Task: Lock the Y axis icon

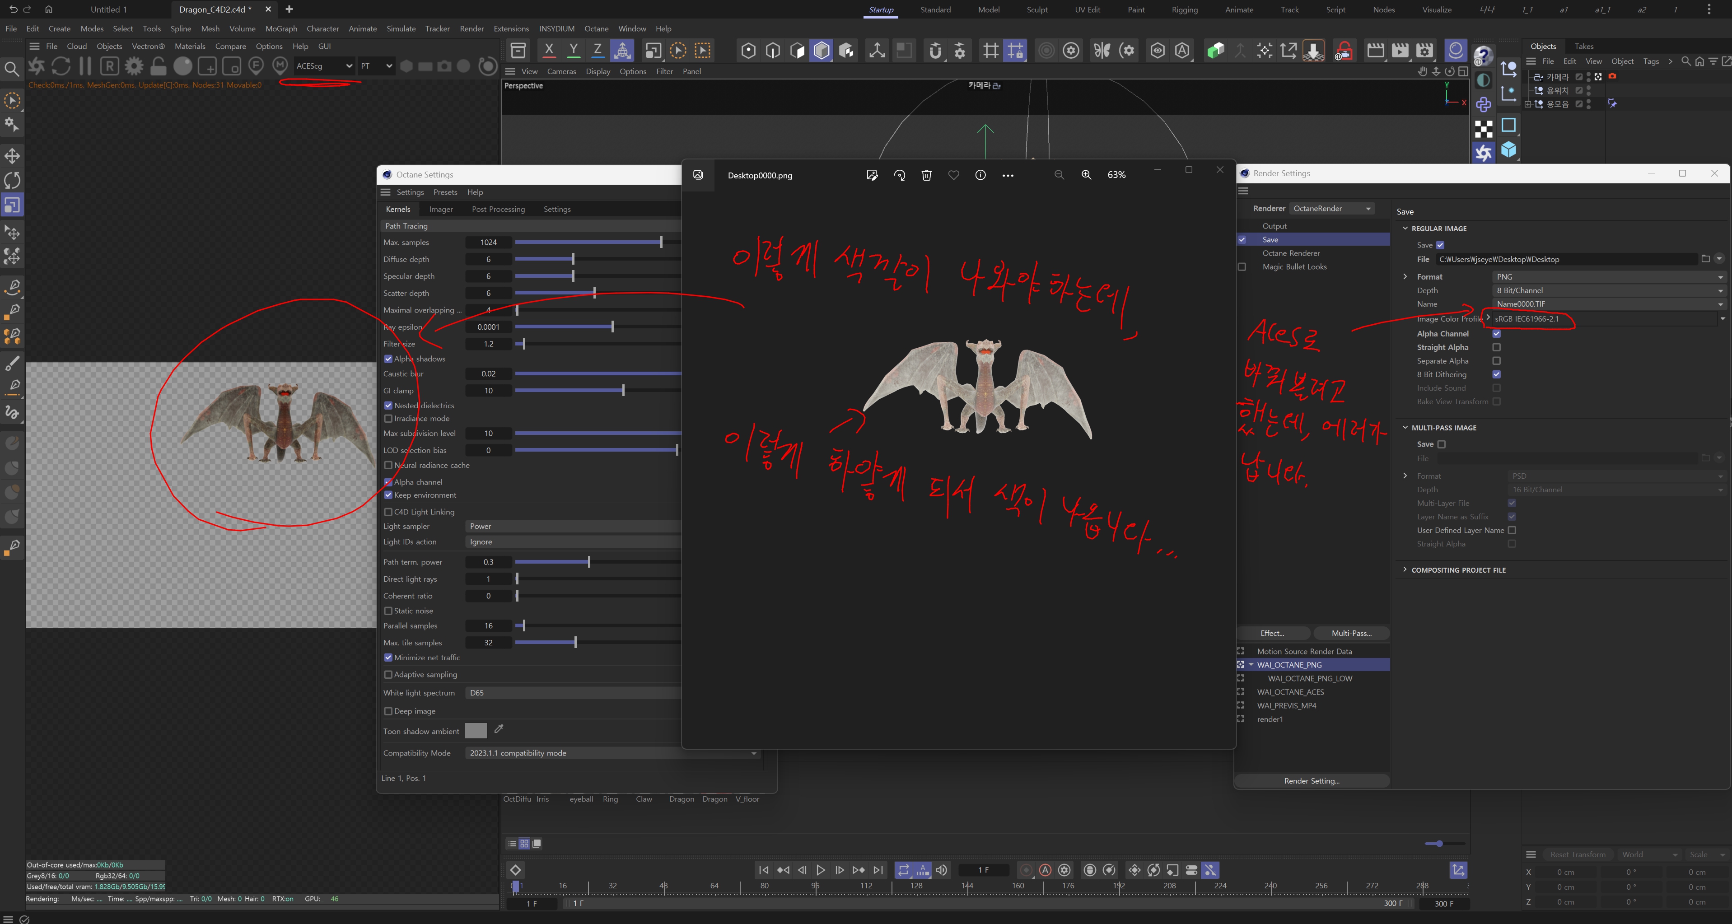Action: (574, 51)
